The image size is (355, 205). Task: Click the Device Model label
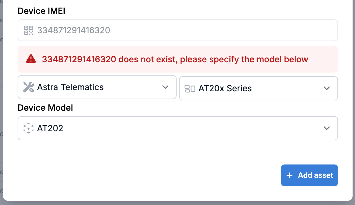pyautogui.click(x=45, y=108)
